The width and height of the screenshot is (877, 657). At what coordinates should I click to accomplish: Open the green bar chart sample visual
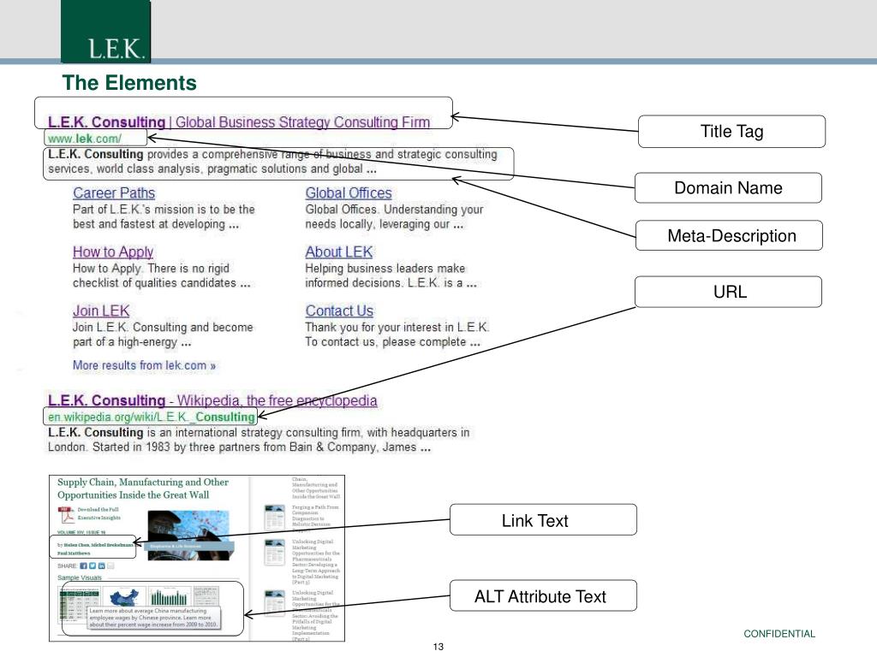[170, 596]
